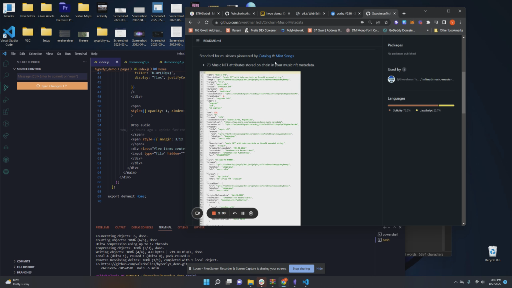Delete the Loom recording with trash icon
This screenshot has width=512, height=288.
click(x=251, y=213)
